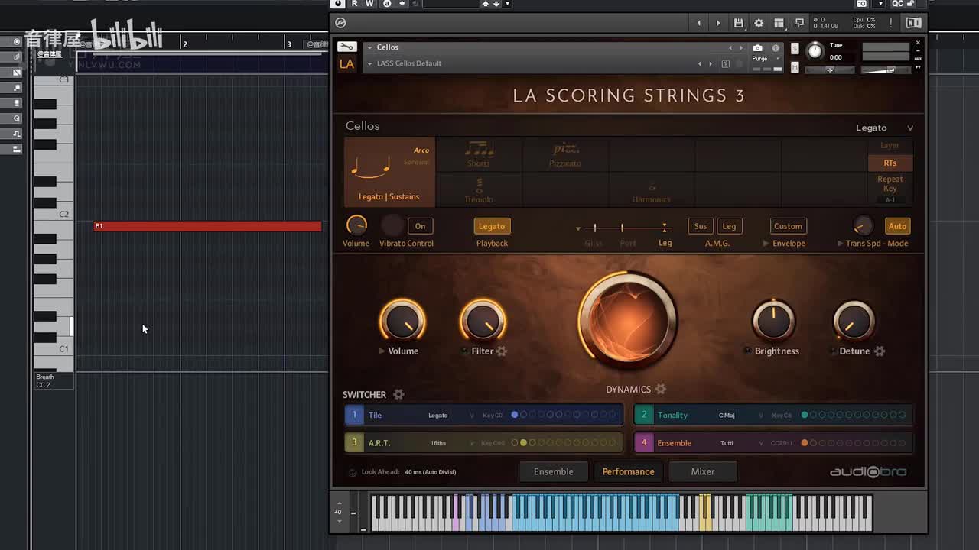Open the Switcher settings gear
This screenshot has width=979, height=550.
click(x=398, y=394)
